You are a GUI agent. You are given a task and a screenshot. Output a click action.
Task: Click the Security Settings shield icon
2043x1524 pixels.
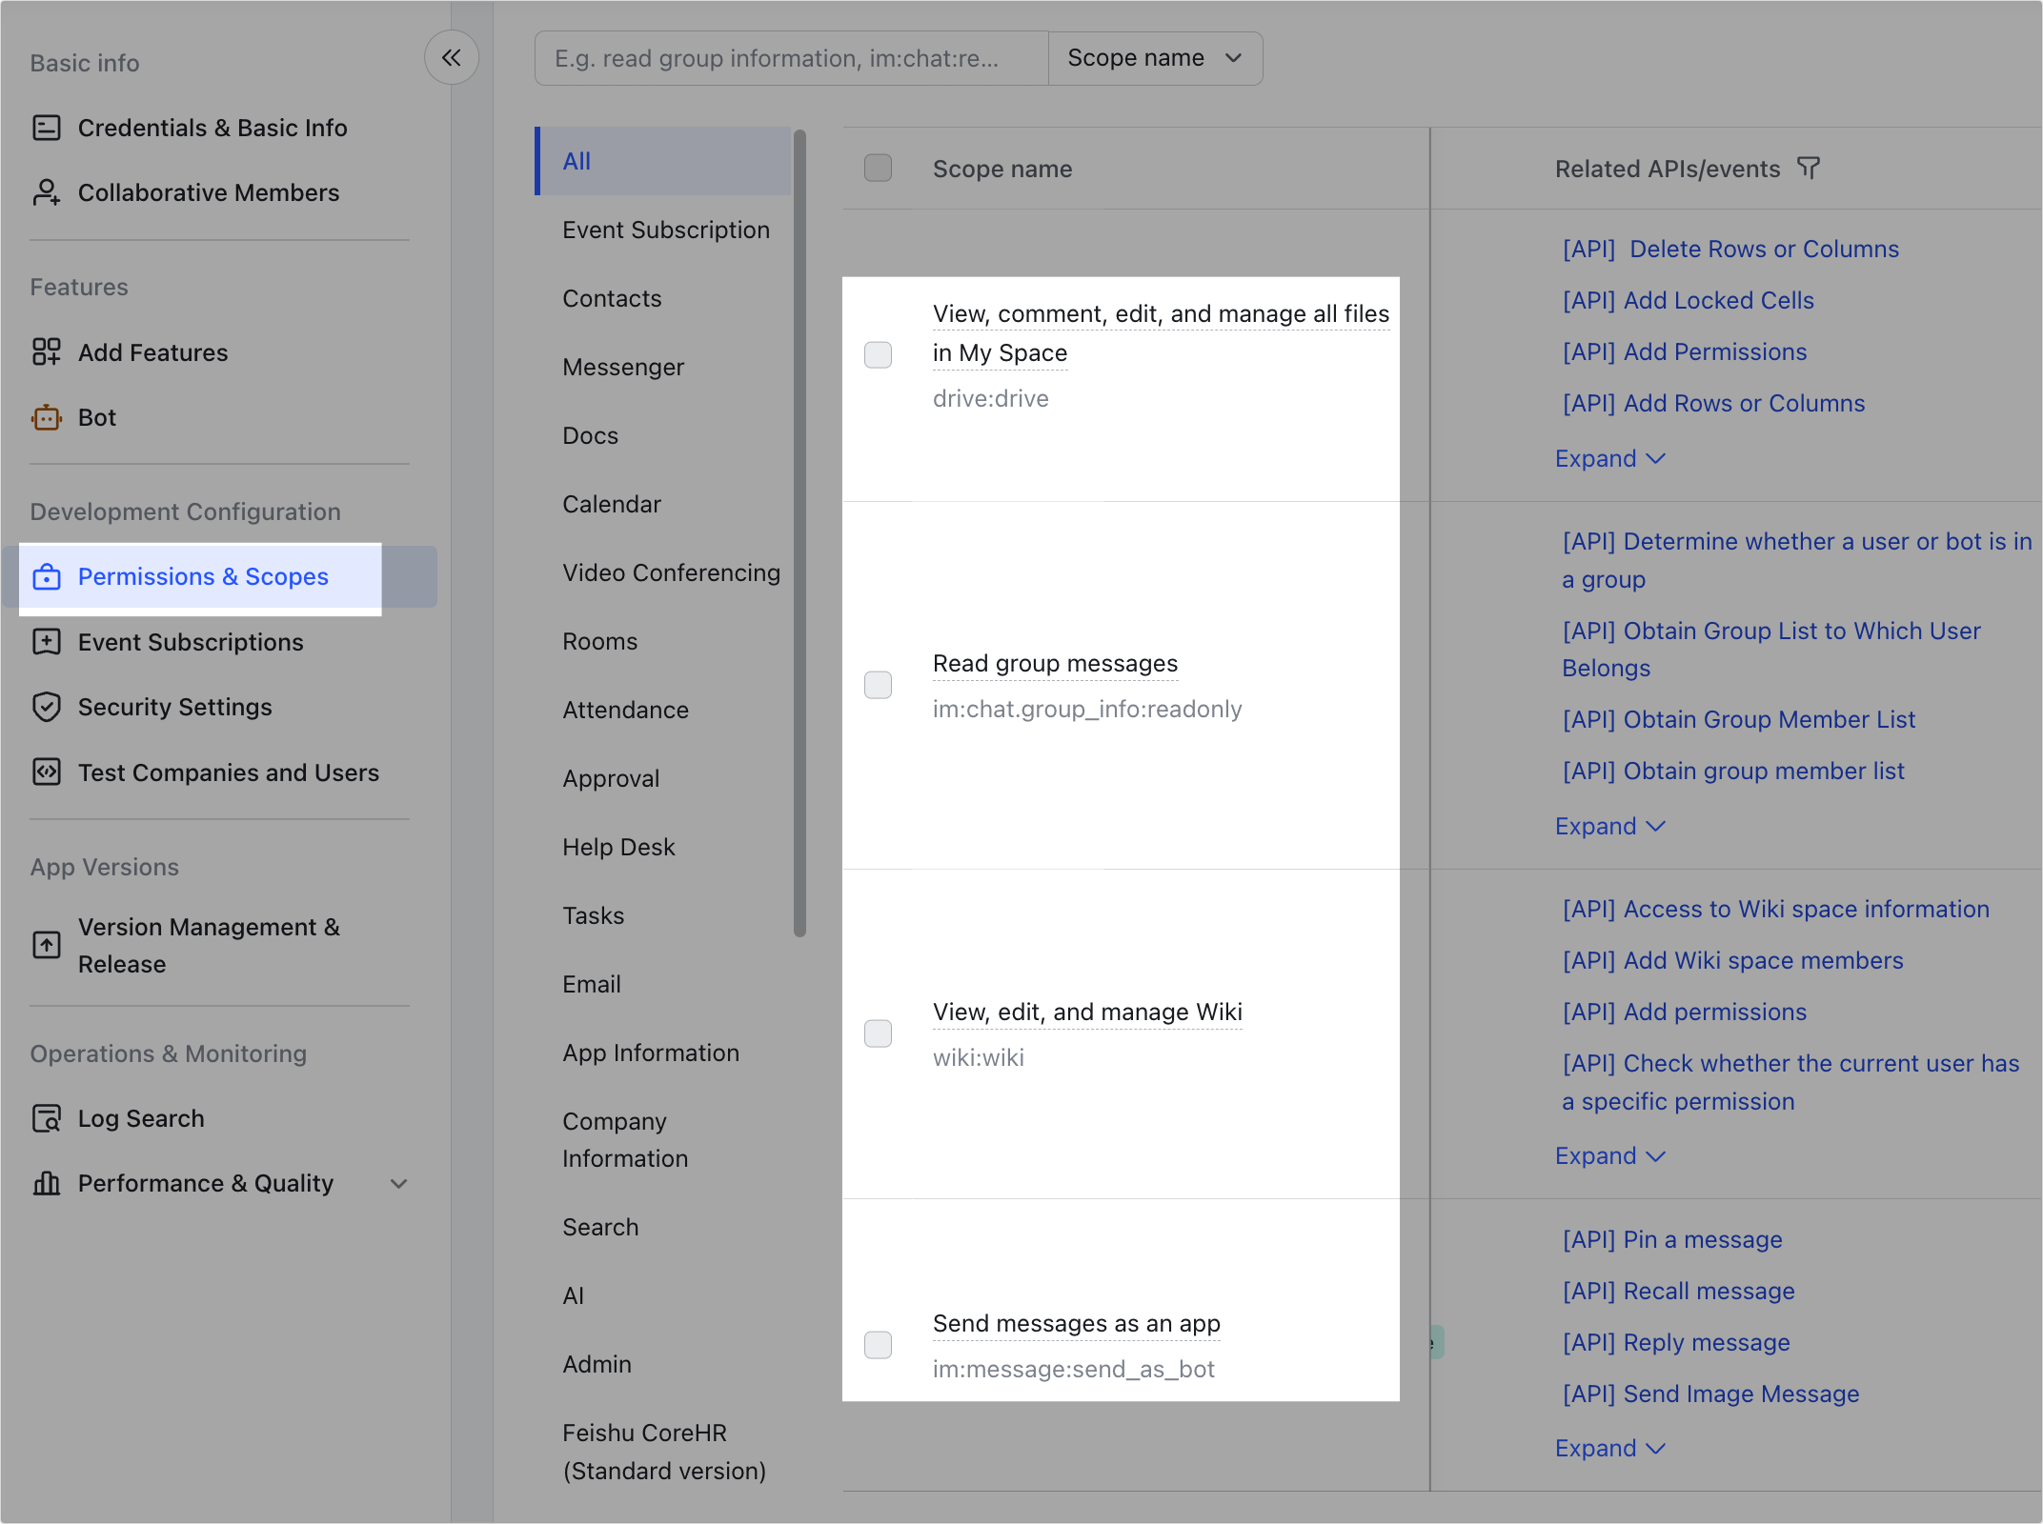[x=46, y=707]
